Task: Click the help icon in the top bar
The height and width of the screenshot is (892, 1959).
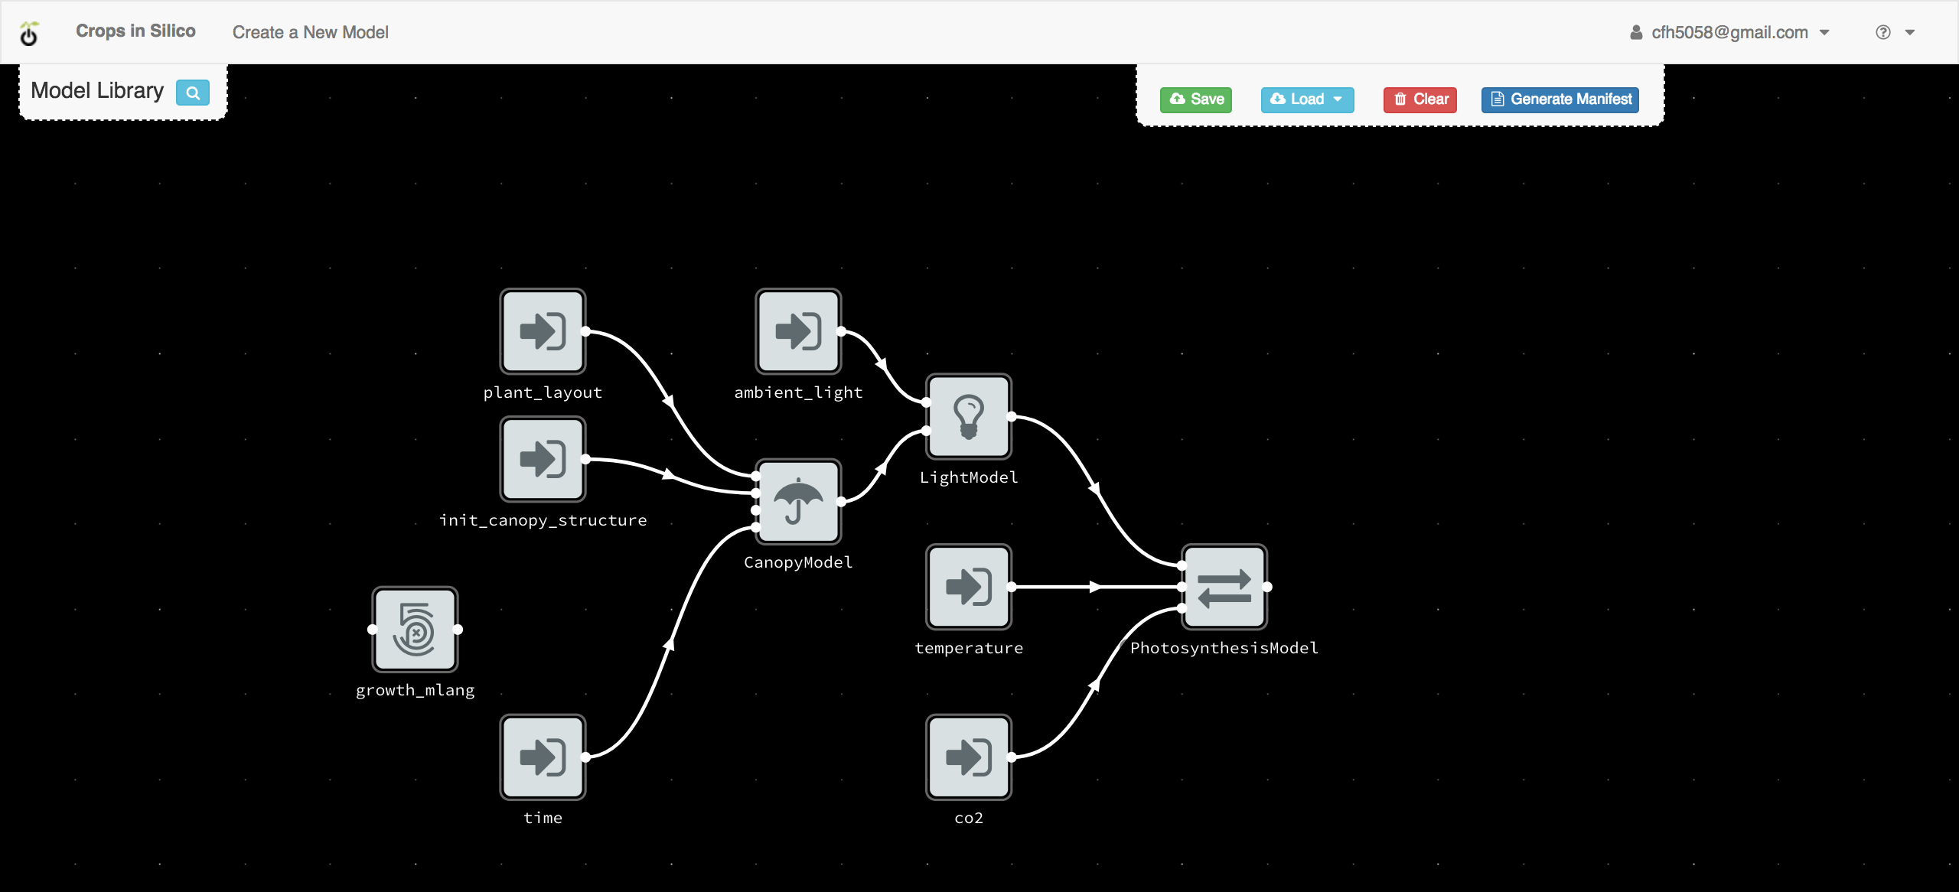Action: (x=1882, y=31)
